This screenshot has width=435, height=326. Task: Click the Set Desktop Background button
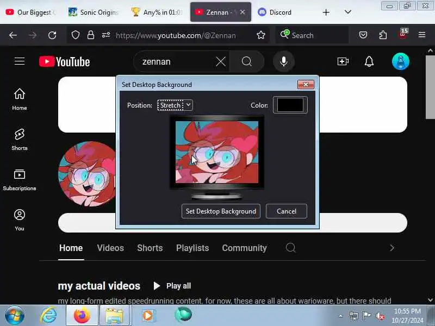click(x=221, y=211)
